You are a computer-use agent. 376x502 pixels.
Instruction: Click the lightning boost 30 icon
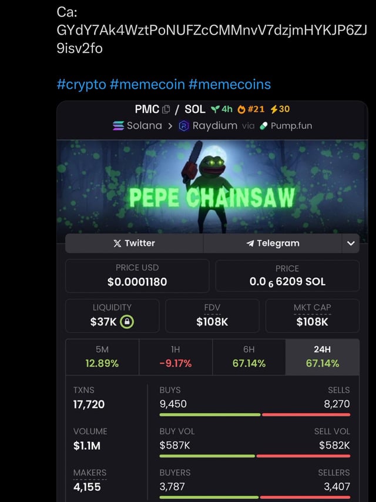[x=273, y=109]
